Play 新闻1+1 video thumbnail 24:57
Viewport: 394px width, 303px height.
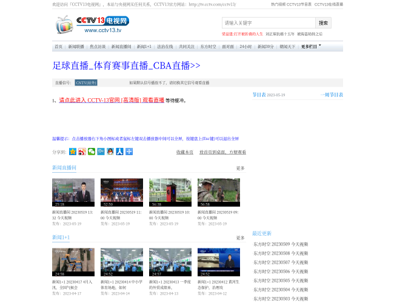click(x=170, y=262)
